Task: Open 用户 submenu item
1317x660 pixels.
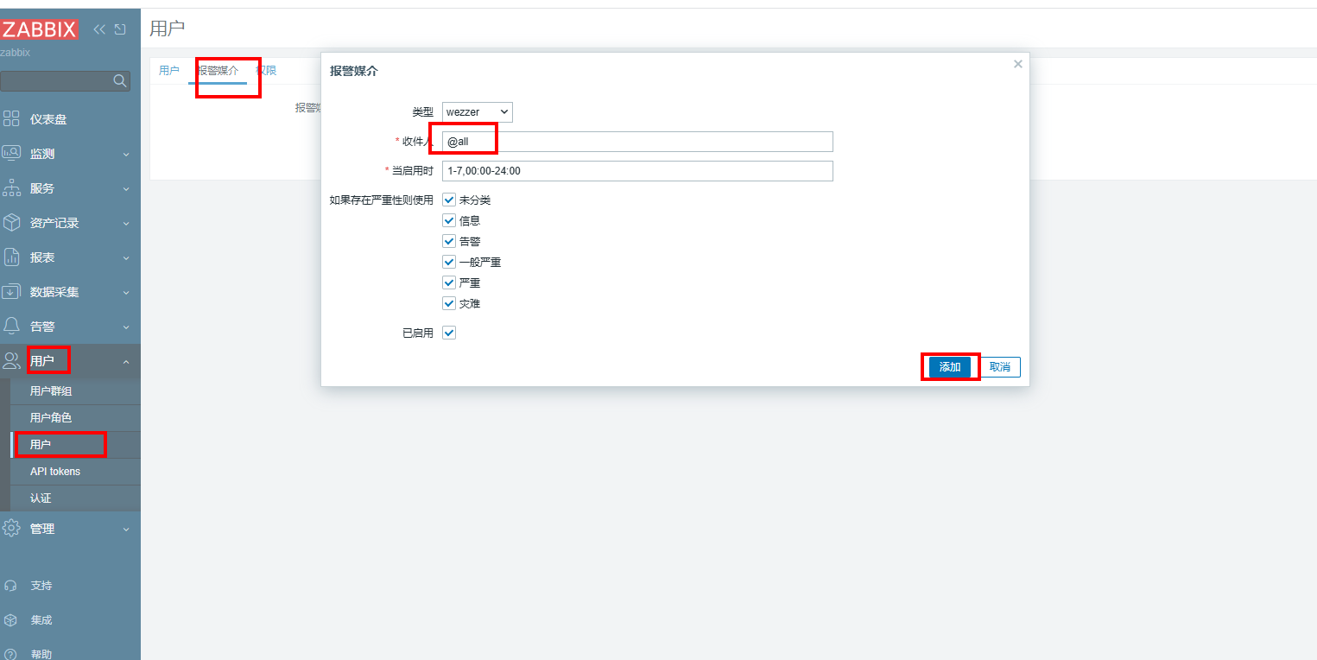Action: (x=74, y=445)
